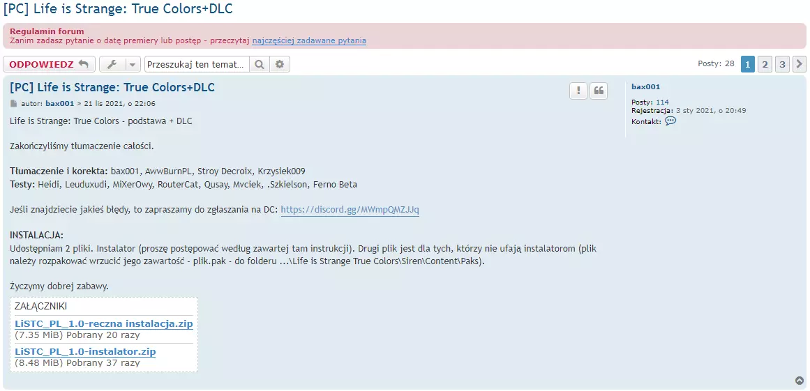Click the 'Regulamin forum' heading
Image resolution: width=810 pixels, height=391 pixels.
[x=47, y=31]
